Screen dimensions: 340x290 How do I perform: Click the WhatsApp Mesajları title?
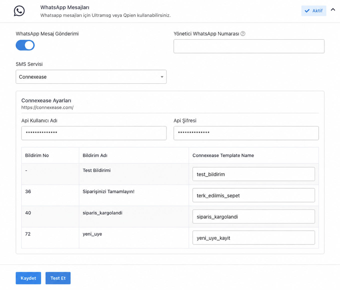point(65,8)
